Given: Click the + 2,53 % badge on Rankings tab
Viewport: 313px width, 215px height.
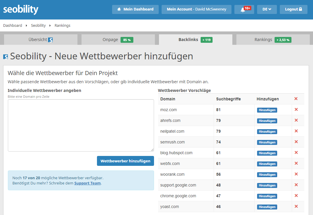Looking at the screenshot, I should pos(283,40).
